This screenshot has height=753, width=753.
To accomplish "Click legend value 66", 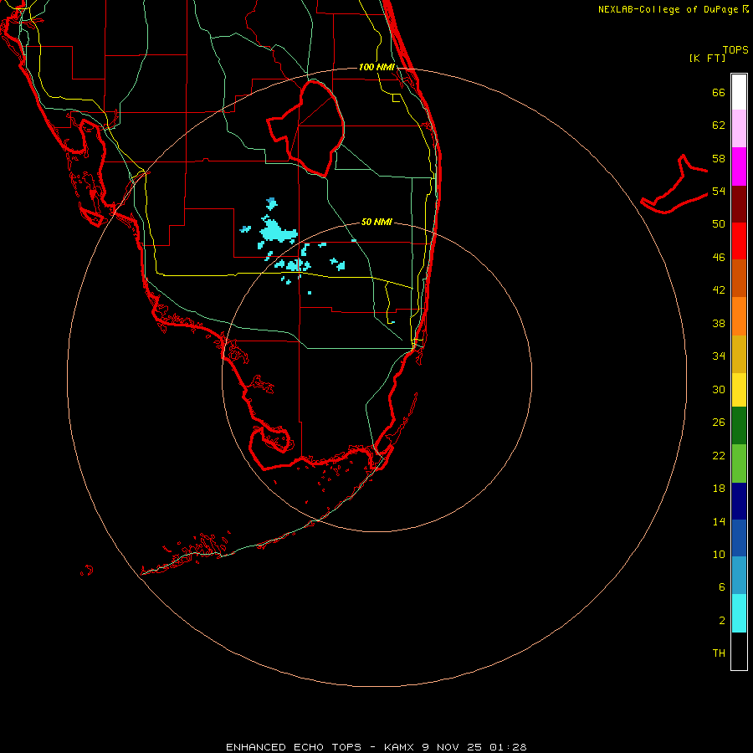I will coord(719,92).
